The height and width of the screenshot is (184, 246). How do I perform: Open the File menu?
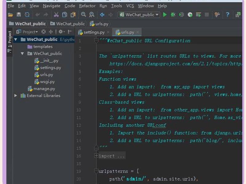tap(11, 6)
